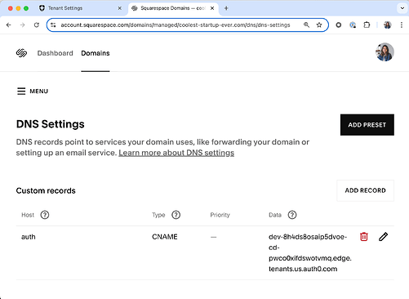Viewport: 409px width, 299px height.
Task: Close the Squarespace Domains tab
Action: (x=212, y=8)
